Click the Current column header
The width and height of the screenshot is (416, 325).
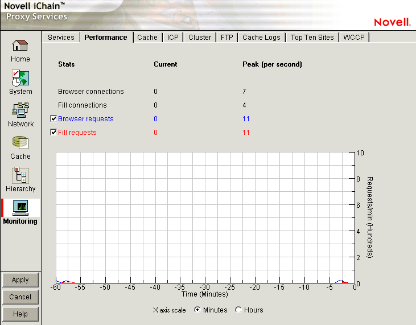click(x=165, y=64)
